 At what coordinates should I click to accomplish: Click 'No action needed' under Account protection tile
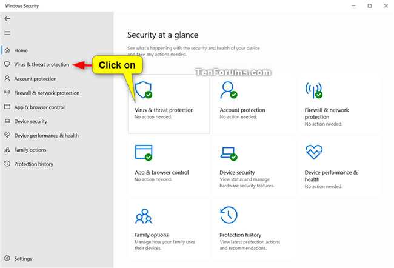[238, 116]
